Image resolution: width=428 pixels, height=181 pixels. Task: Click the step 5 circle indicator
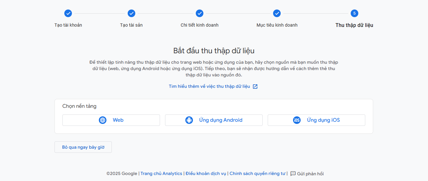coord(355,13)
